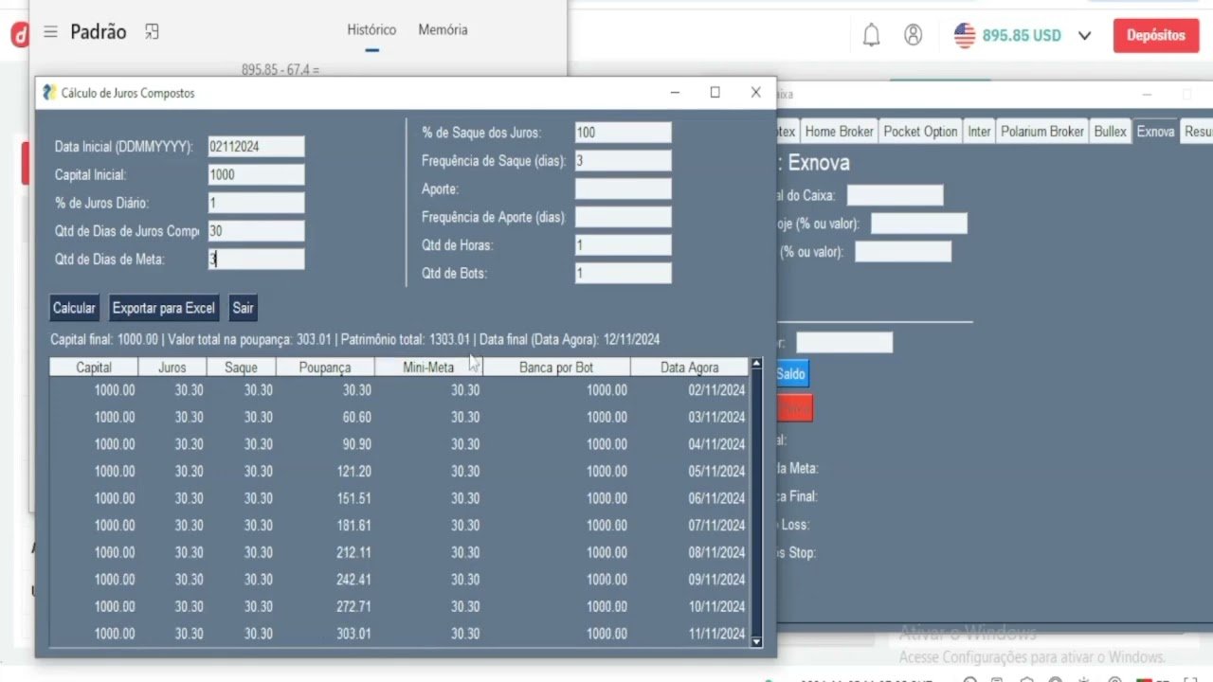Select the Poupança cell 303.01

[353, 634]
